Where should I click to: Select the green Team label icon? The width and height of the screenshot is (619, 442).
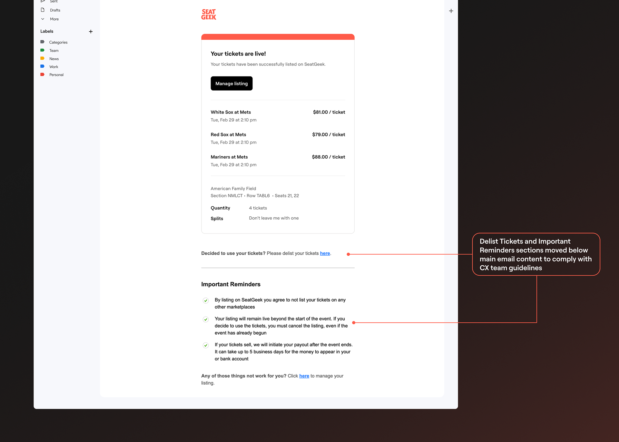pyautogui.click(x=42, y=50)
